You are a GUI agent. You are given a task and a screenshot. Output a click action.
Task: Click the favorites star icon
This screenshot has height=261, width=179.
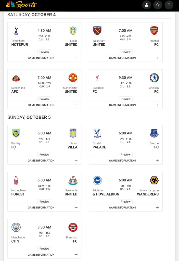point(158,5)
